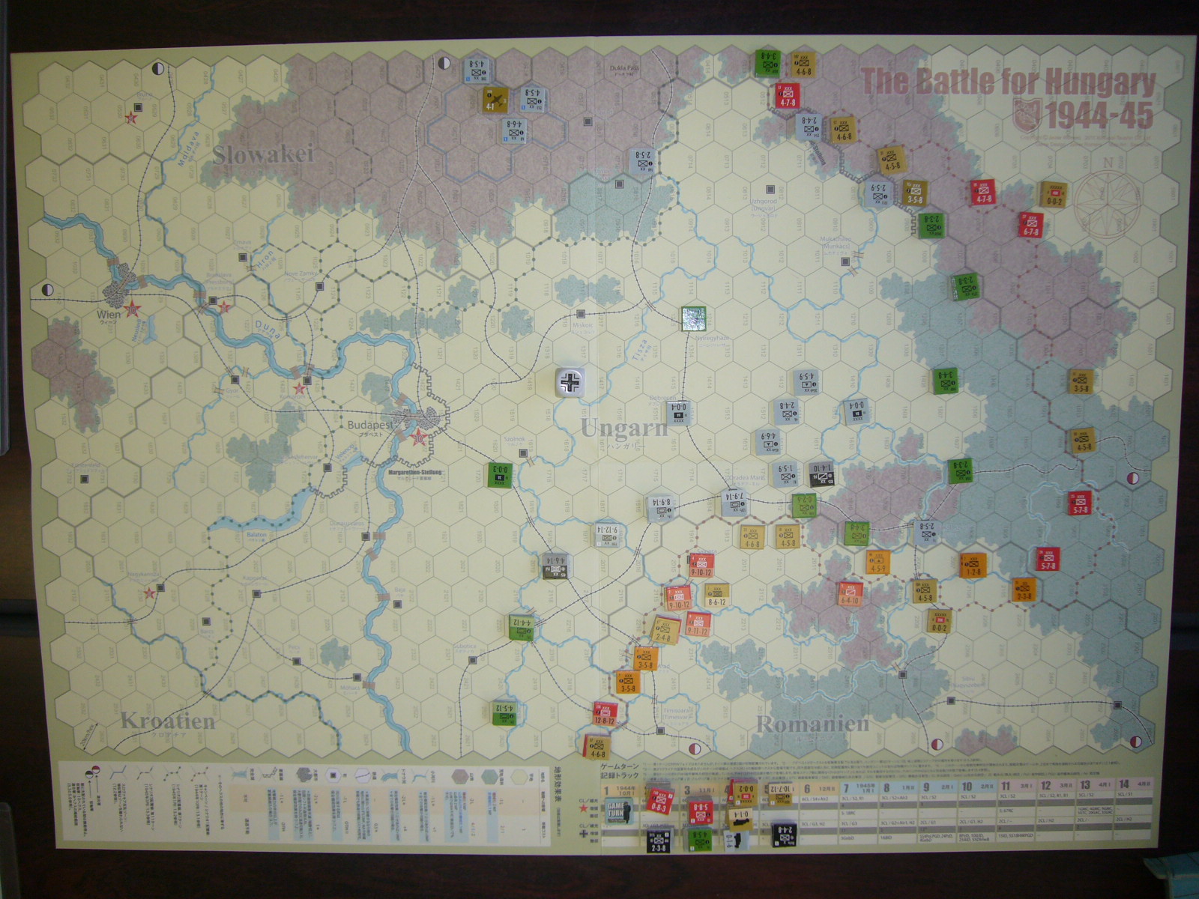Pick the blue 8-9-14 panzer counter
This screenshot has height=899, width=1199.
tap(662, 508)
